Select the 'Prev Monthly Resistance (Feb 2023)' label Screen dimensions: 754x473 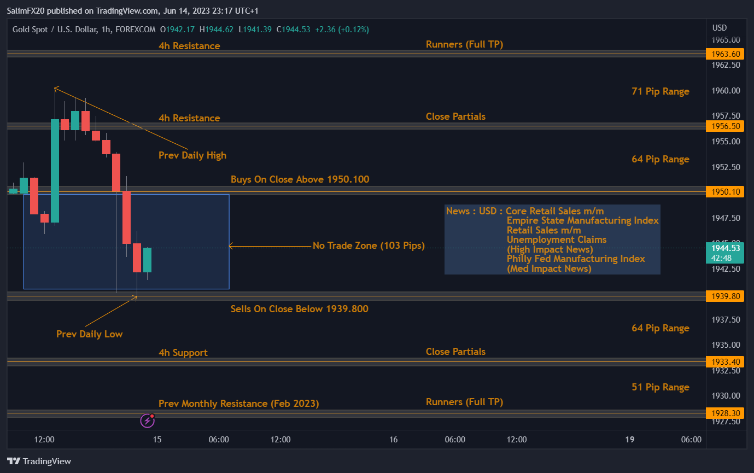pyautogui.click(x=238, y=404)
